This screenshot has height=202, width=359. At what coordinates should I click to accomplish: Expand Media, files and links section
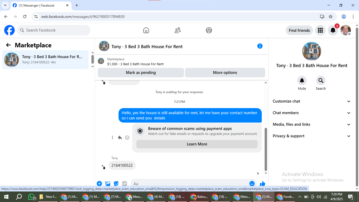[312, 124]
